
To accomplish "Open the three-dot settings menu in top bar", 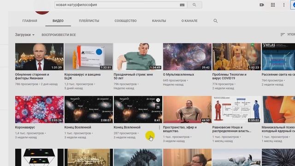I will pyautogui.click(x=284, y=5).
